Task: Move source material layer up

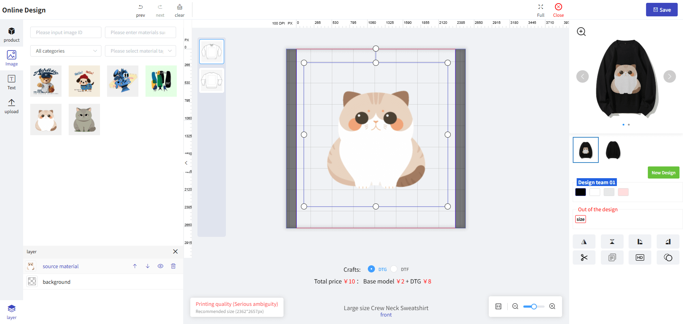Action: [135, 266]
